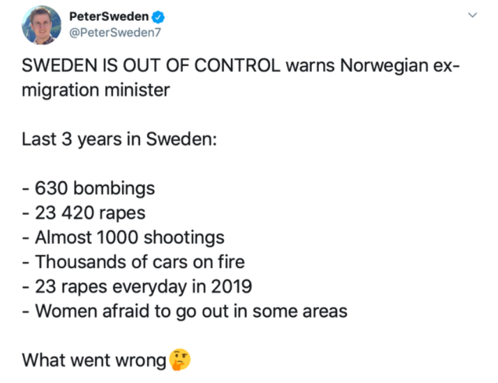Click the "What went wrong" text

pos(94,360)
